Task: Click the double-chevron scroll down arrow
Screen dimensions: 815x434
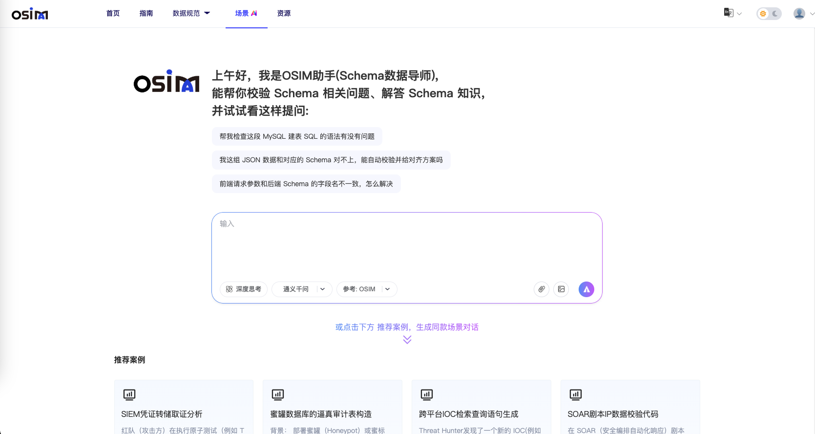Action: coord(407,340)
